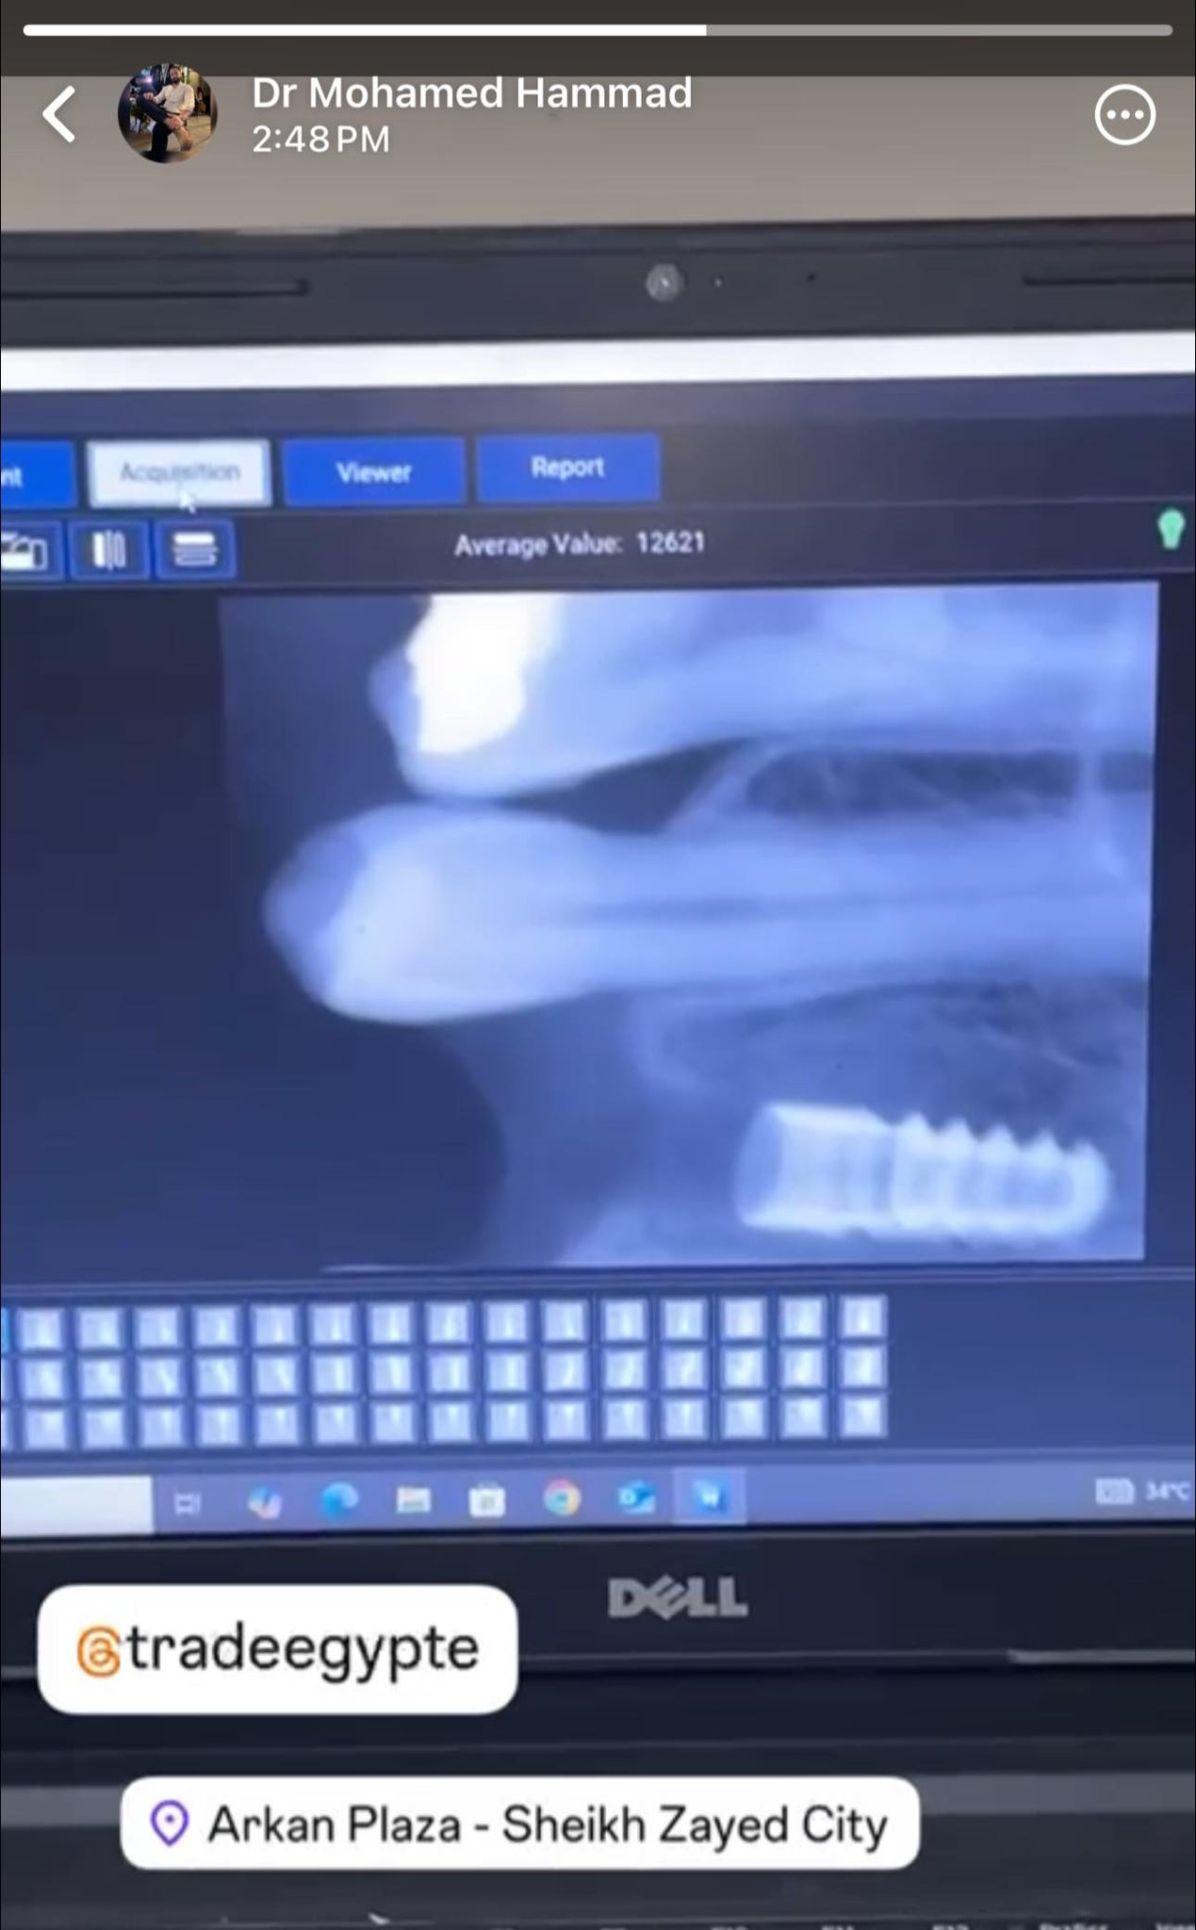1196x1930 pixels.
Task: Select the last thumbnail in the top row
Action: point(861,1317)
